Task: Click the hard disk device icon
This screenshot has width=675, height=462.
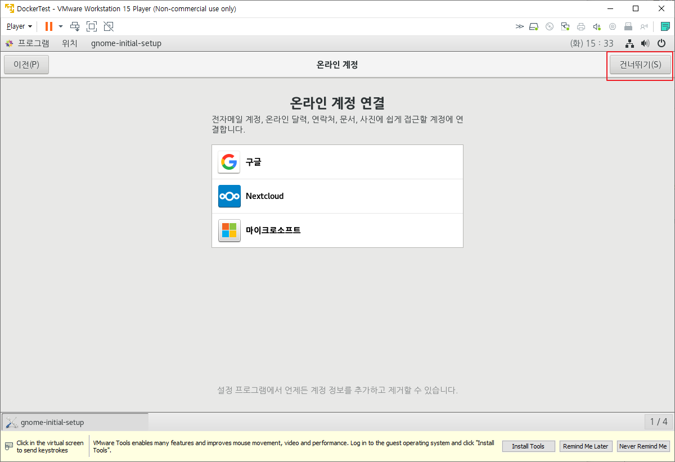Action: pyautogui.click(x=534, y=26)
